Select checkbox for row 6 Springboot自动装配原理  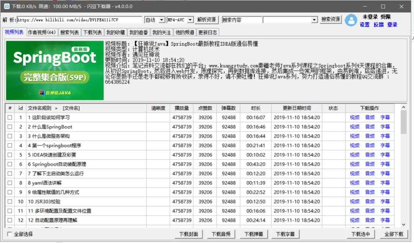tap(10, 164)
